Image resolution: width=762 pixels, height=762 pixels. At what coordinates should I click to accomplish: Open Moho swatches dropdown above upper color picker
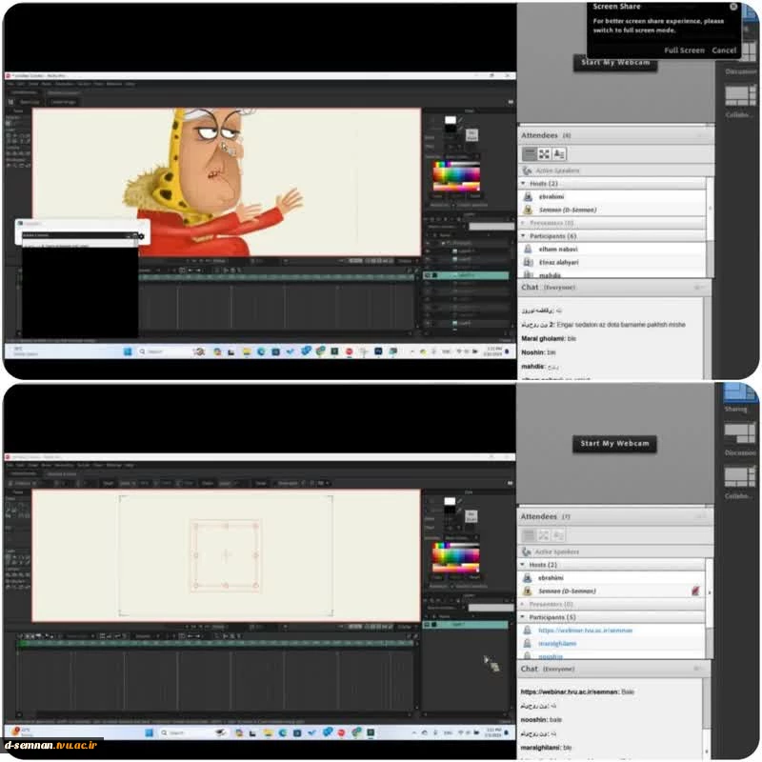tap(462, 156)
